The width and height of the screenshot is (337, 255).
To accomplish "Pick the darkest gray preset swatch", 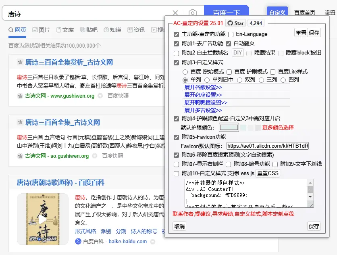I will click(258, 127).
